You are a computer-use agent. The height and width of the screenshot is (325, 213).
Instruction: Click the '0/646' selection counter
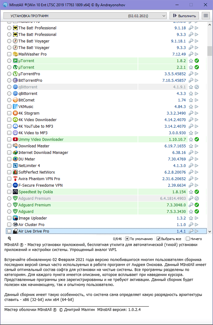(117, 239)
